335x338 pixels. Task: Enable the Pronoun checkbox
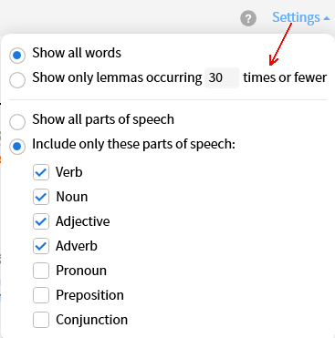click(x=41, y=271)
